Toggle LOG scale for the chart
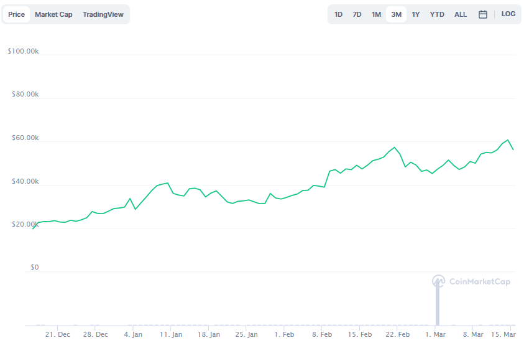The width and height of the screenshot is (524, 348). (x=508, y=14)
